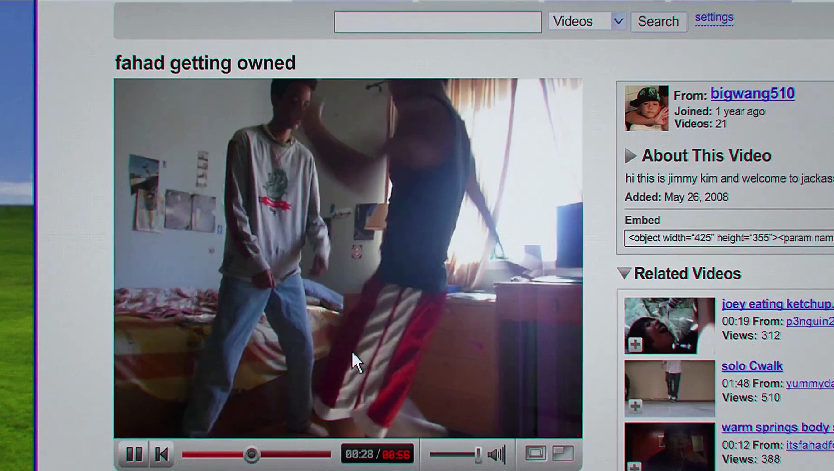Visit the bigwang510 channel link
Image resolution: width=834 pixels, height=471 pixels.
752,94
